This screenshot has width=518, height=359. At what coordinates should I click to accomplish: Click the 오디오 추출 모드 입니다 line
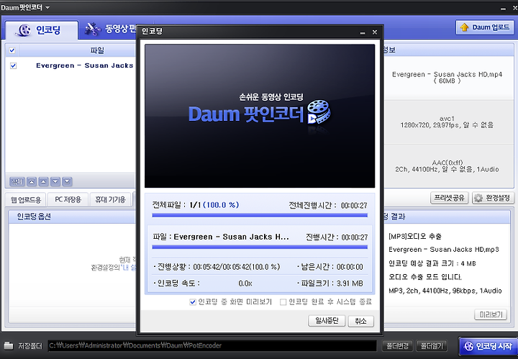pos(425,277)
